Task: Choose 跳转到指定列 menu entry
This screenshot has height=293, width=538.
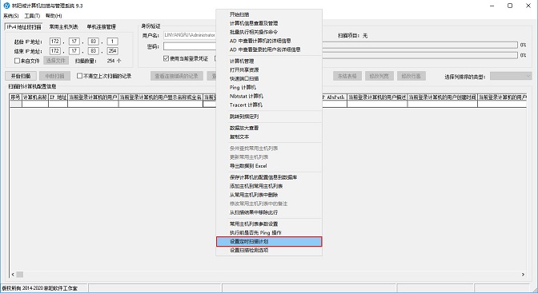Action: tap(269, 117)
